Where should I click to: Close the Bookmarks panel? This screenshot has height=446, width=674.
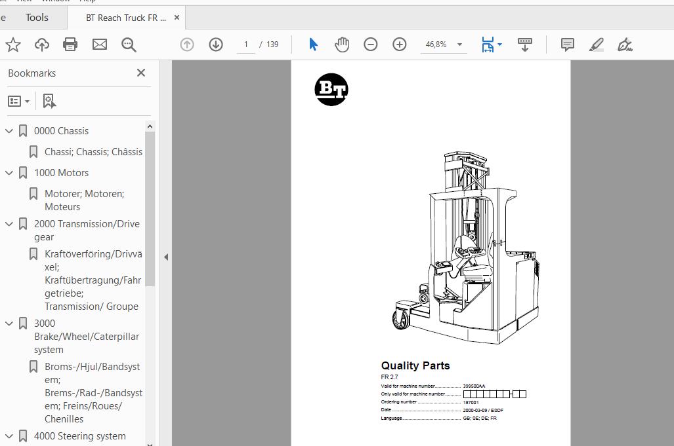click(x=141, y=73)
